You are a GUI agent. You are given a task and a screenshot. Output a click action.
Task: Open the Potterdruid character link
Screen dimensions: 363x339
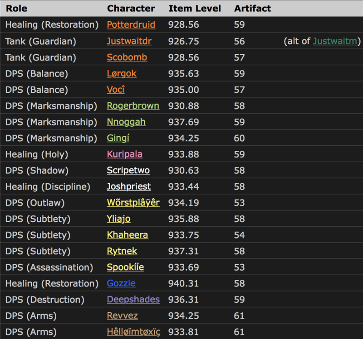[131, 25]
